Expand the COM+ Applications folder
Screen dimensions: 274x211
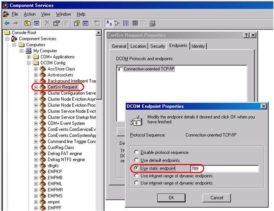tap(29, 57)
